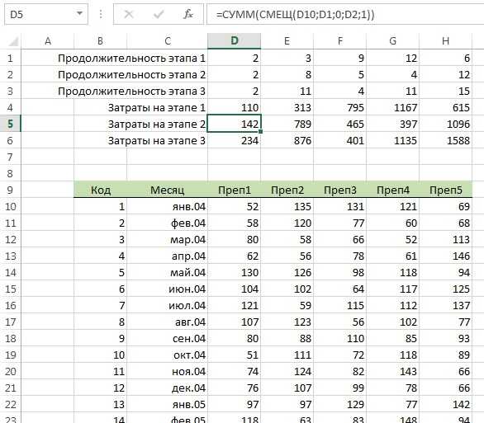Click cell 'Продолжительность этапа 2'

pyautogui.click(x=131, y=74)
